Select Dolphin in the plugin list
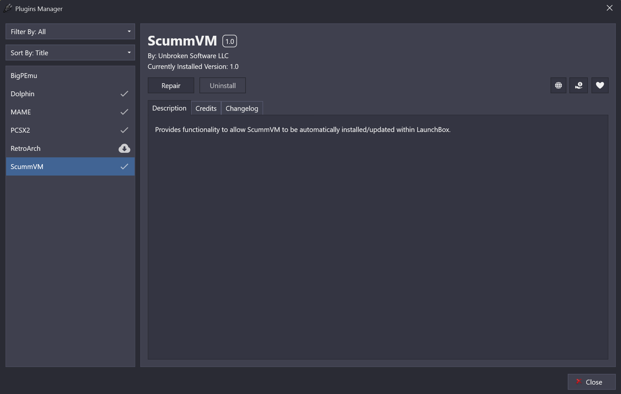The image size is (621, 394). (x=70, y=94)
